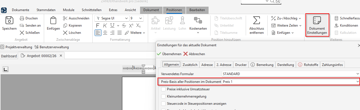This screenshot has width=360, height=110.
Task: Open Dokument Einstellungen
Action: (317, 25)
